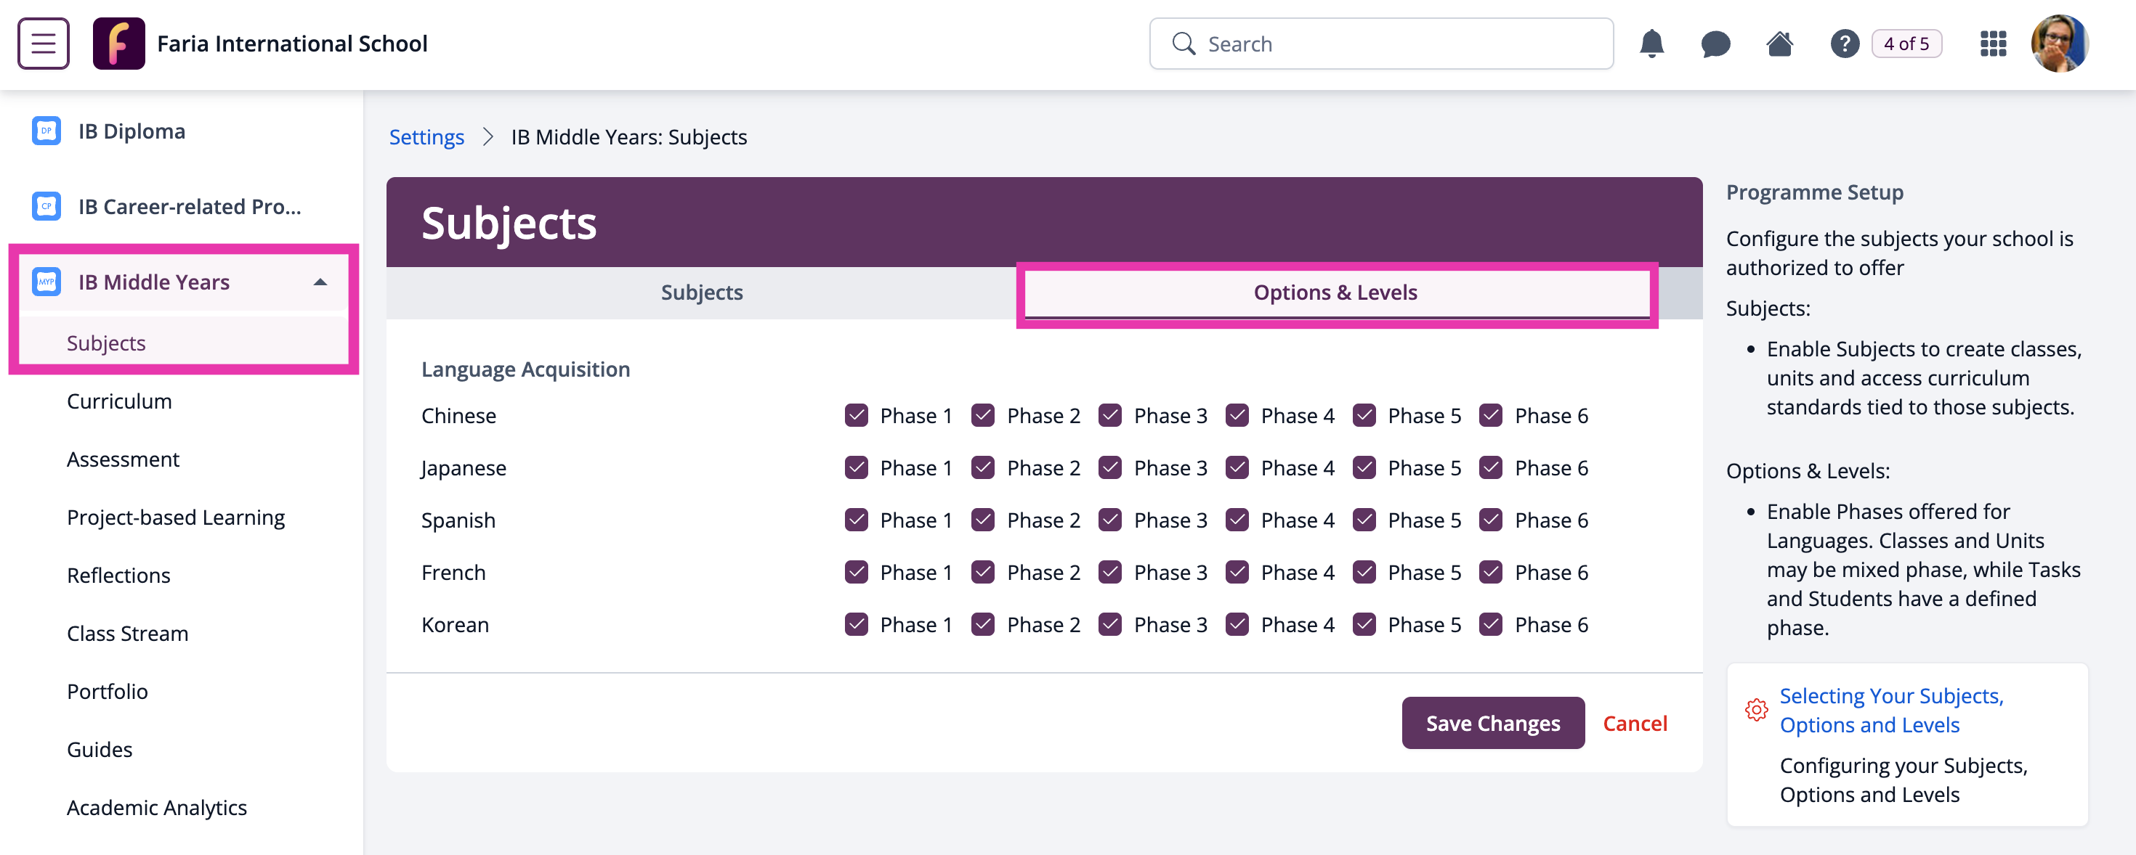Uncheck Japanese Phase 2
Screen dimensions: 2136x855
tap(982, 467)
